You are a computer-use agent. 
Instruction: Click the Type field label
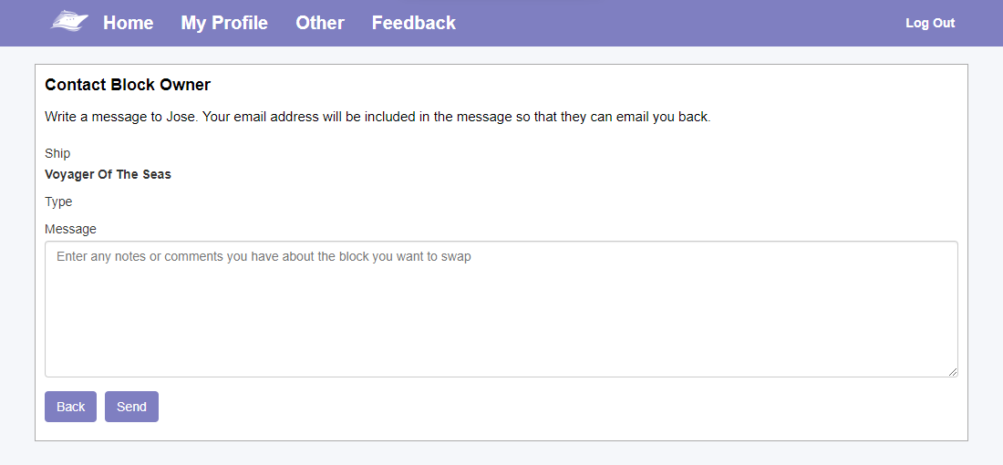pos(58,202)
